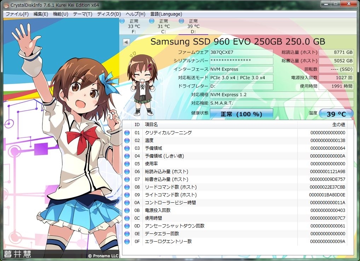Click raw value 0000000000000A

click(x=327, y=156)
